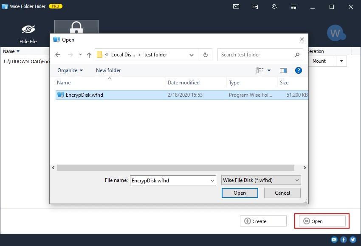Open the tools wrench icon in title bar

[274, 7]
